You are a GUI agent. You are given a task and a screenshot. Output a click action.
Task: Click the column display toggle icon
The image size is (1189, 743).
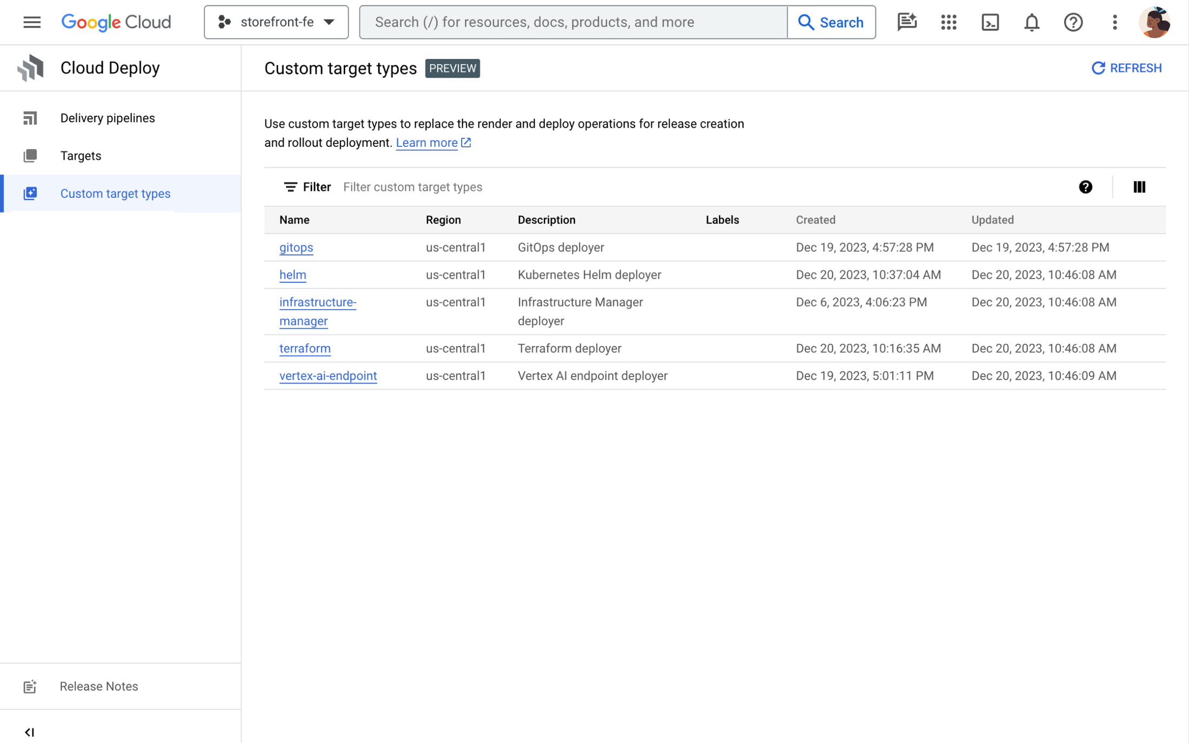point(1139,186)
